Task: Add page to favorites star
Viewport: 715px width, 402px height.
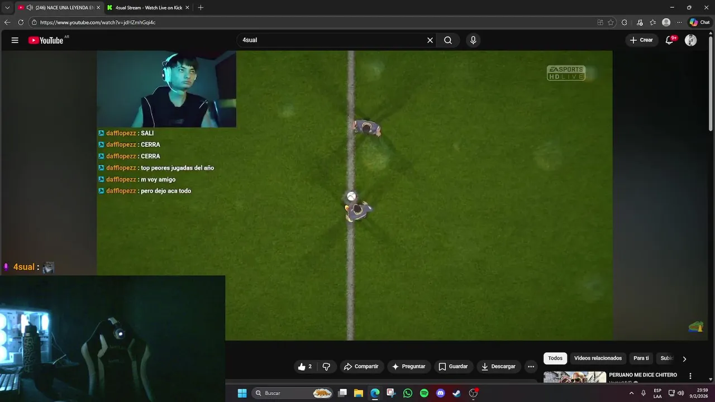Action: tap(611, 22)
